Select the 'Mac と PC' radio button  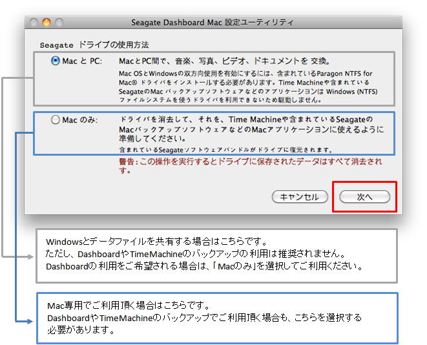click(56, 61)
